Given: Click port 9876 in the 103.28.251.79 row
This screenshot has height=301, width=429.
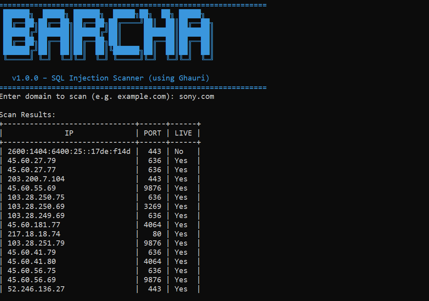Looking at the screenshot, I should click(x=153, y=243).
